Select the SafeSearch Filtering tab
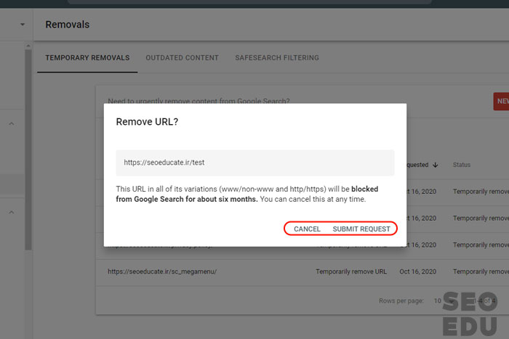The width and height of the screenshot is (509, 339). tap(276, 58)
